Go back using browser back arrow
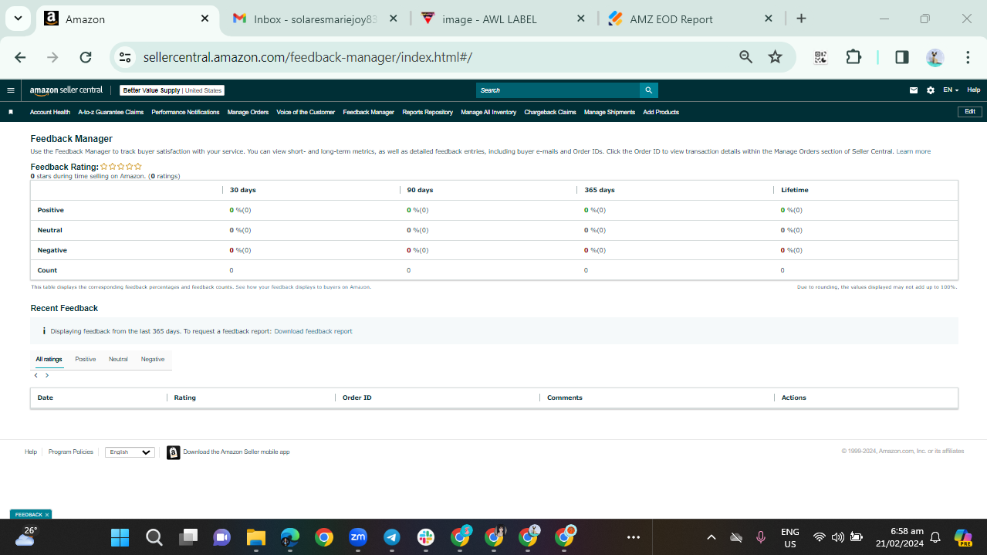This screenshot has width=987, height=555. coord(20,57)
